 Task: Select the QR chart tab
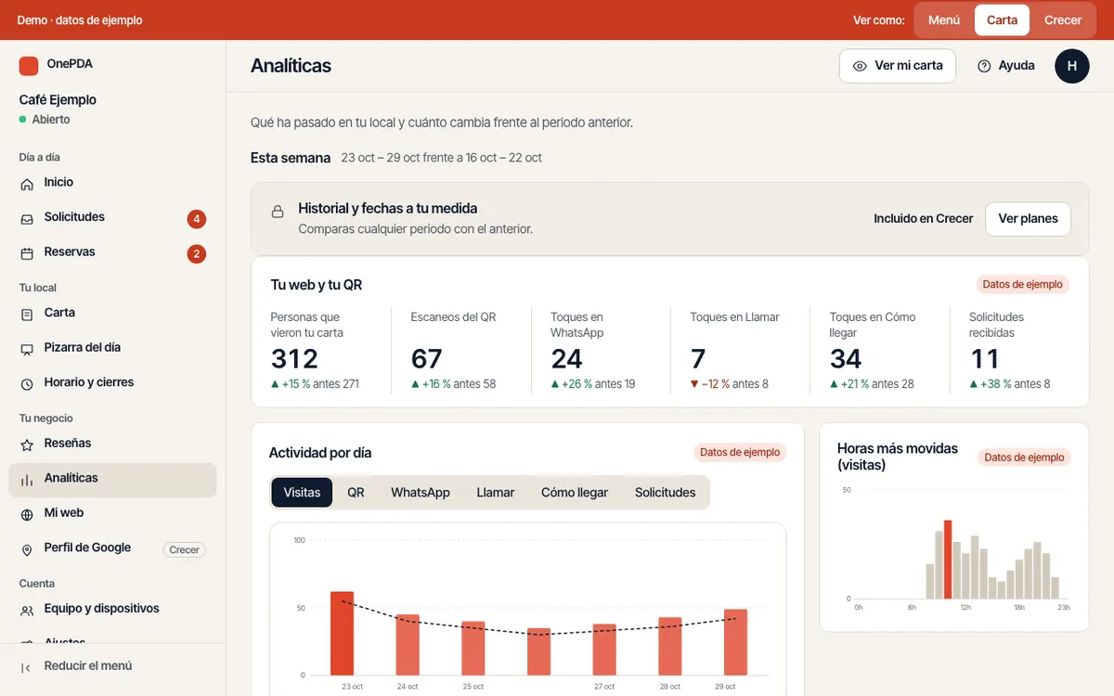point(356,493)
